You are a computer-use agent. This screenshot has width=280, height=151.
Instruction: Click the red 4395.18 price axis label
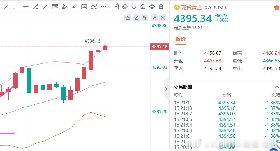(x=159, y=47)
